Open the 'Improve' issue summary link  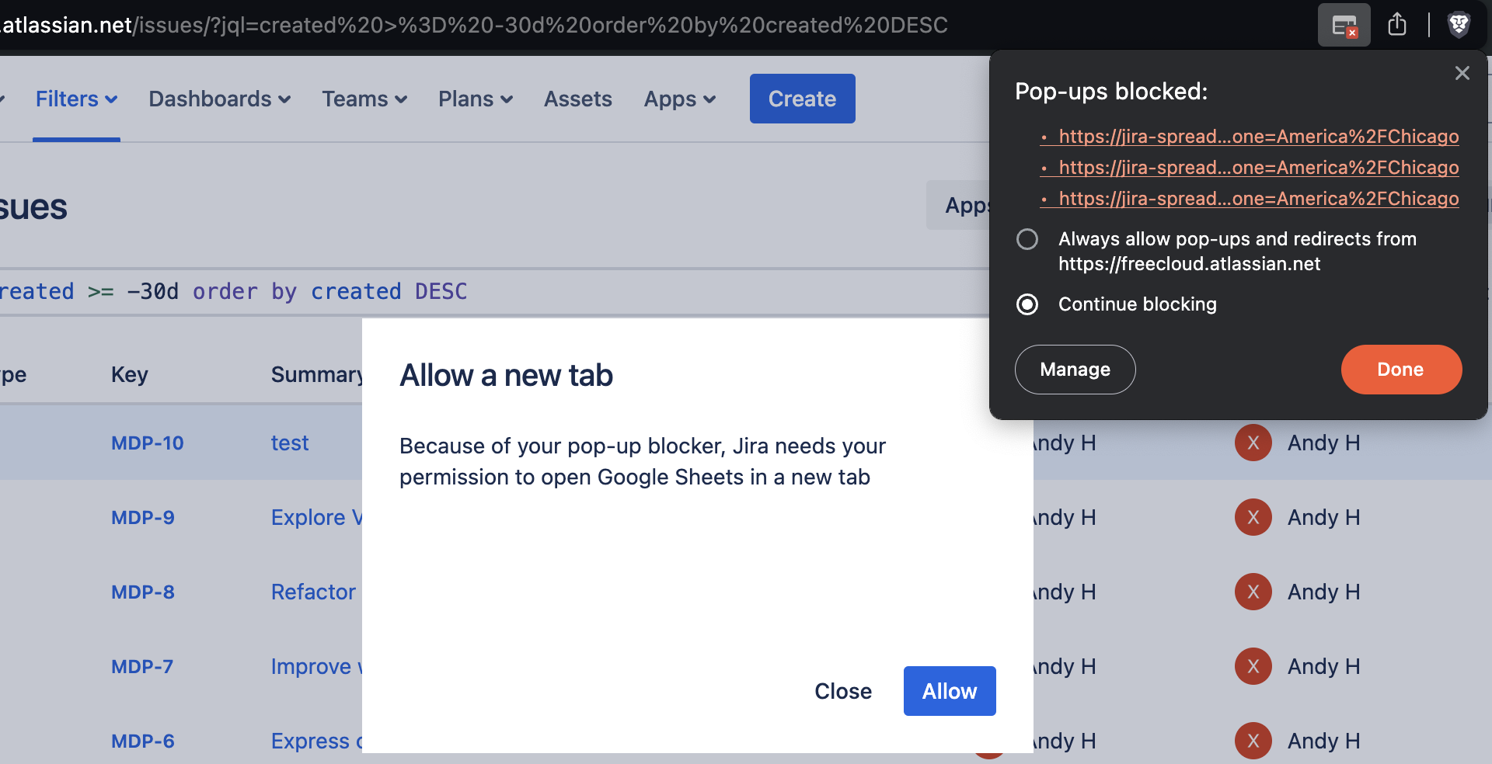(316, 667)
